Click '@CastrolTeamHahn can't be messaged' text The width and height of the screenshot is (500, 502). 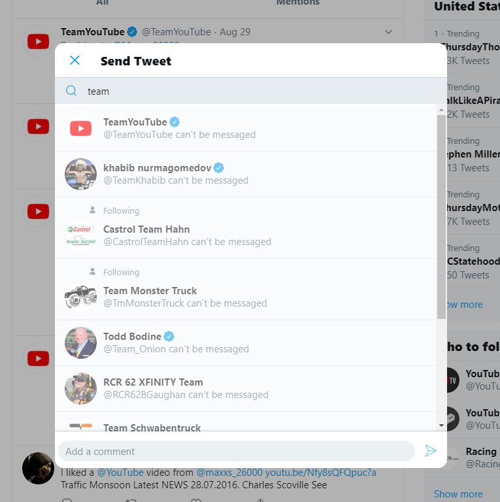point(188,242)
